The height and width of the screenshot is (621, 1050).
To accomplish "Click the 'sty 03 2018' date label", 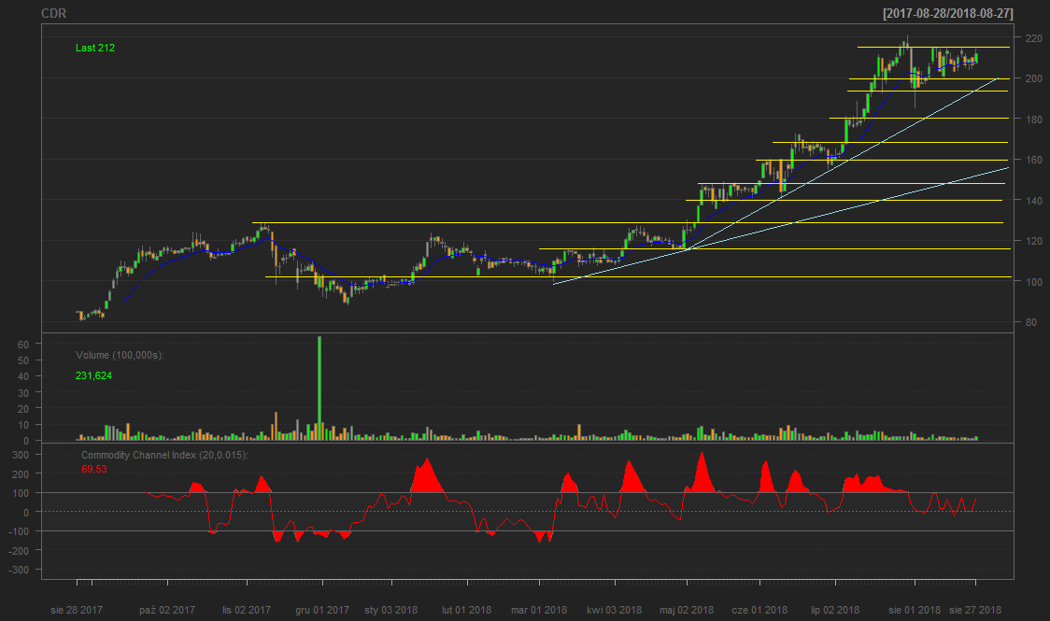I will [x=390, y=610].
